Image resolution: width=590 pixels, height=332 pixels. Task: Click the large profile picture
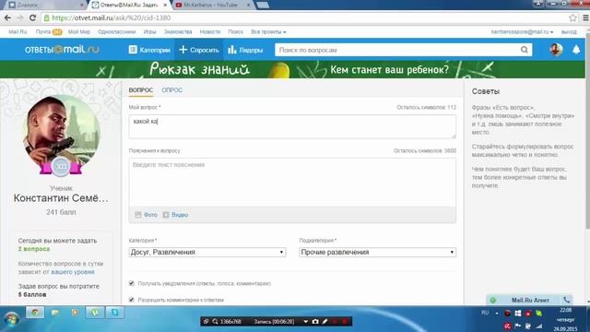62,133
